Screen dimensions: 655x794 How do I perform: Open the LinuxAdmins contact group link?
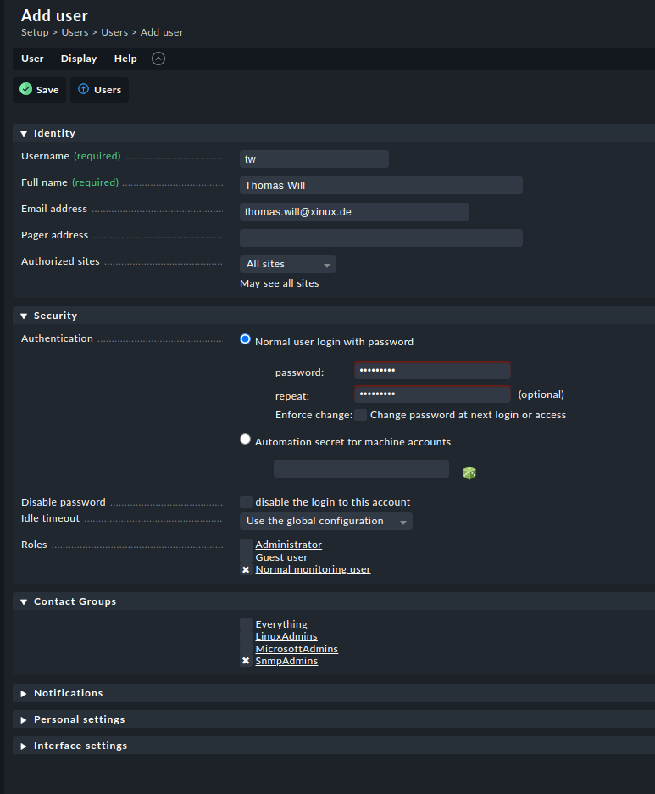tap(286, 636)
